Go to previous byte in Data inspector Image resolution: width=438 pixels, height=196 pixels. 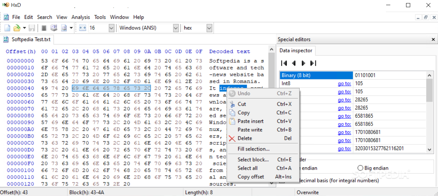click(x=293, y=63)
